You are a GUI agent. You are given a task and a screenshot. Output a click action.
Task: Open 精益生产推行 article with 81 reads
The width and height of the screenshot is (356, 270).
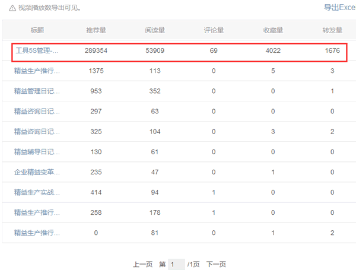(37, 233)
